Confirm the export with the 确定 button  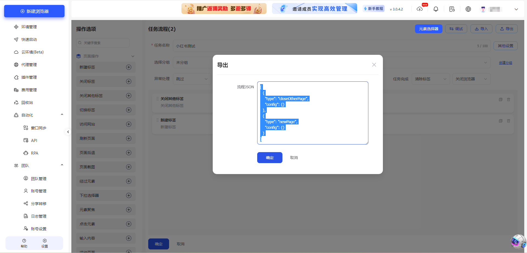coord(270,158)
